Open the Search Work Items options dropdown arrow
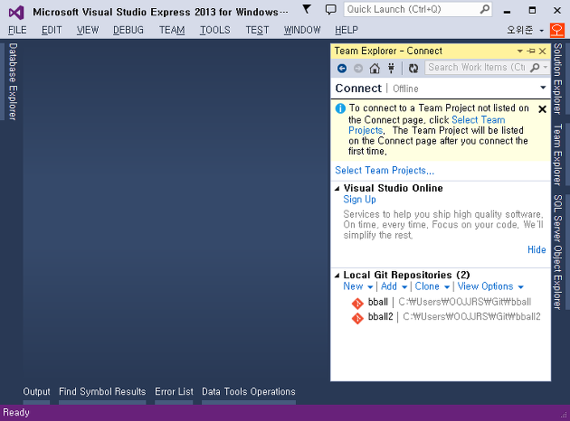 click(x=545, y=68)
